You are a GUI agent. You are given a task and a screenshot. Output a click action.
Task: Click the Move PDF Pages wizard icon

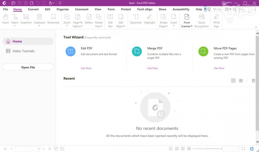click(203, 51)
